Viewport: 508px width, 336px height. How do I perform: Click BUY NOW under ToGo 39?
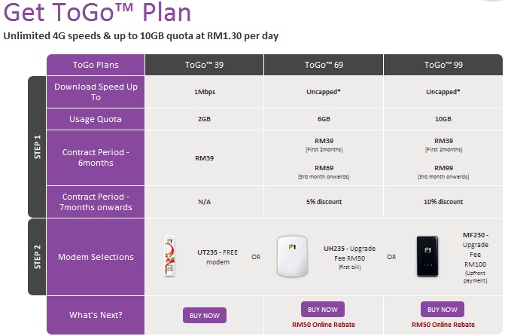tap(205, 315)
